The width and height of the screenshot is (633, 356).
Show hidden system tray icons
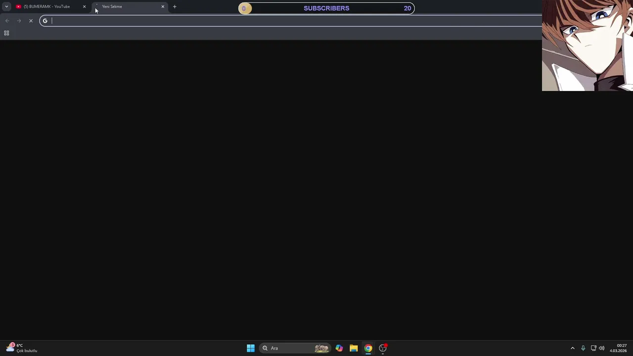(573, 348)
